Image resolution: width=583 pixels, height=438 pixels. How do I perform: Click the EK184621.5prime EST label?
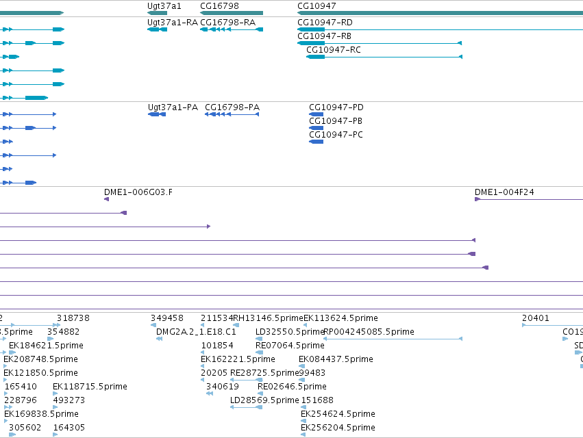(46, 346)
